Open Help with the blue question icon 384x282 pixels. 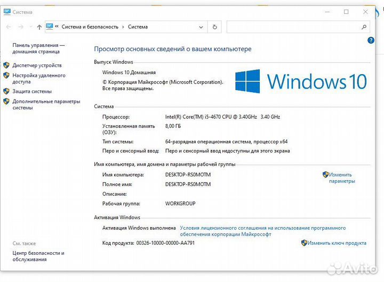tap(371, 40)
